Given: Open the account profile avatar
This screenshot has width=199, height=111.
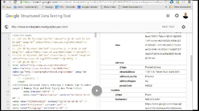Looking at the screenshot, I should point(185,16).
